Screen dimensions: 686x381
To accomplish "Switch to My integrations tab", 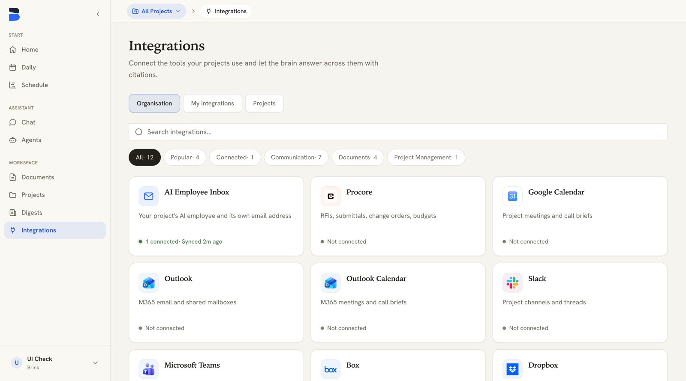I will [x=213, y=104].
